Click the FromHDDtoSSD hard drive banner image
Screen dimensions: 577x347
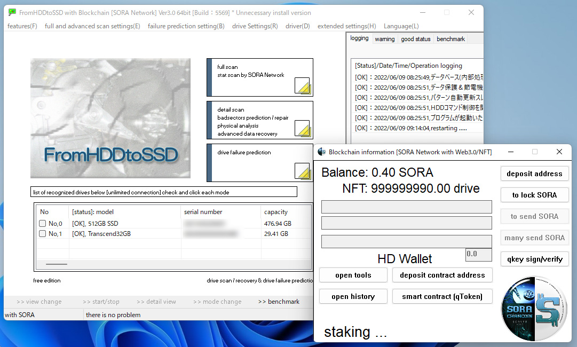coord(110,118)
